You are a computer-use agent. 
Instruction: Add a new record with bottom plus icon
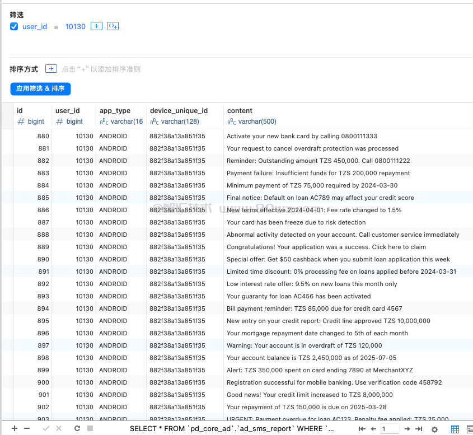coord(15,428)
